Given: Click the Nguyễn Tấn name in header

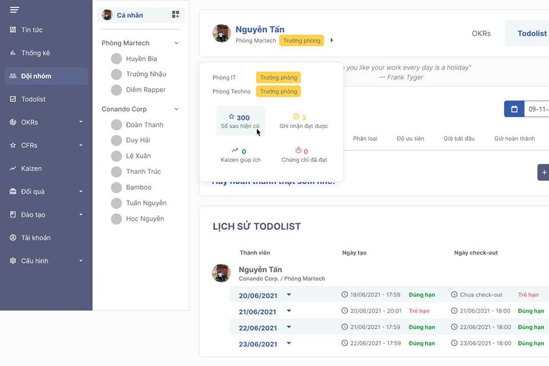Looking at the screenshot, I should (260, 29).
